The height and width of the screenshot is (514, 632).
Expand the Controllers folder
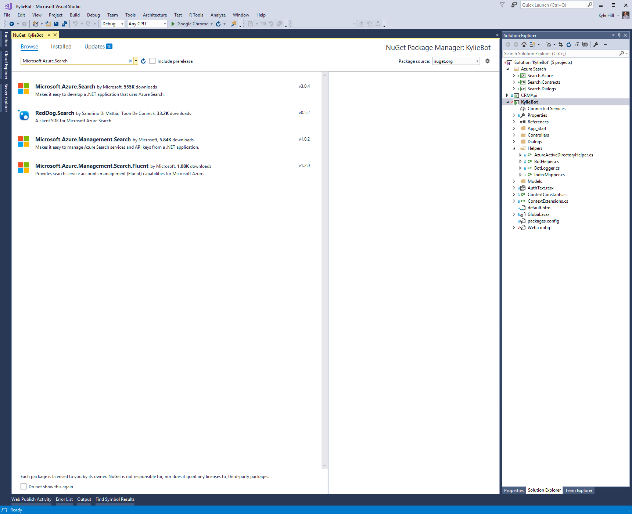pos(514,135)
